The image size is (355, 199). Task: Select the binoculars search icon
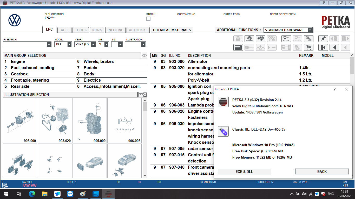[260, 38]
